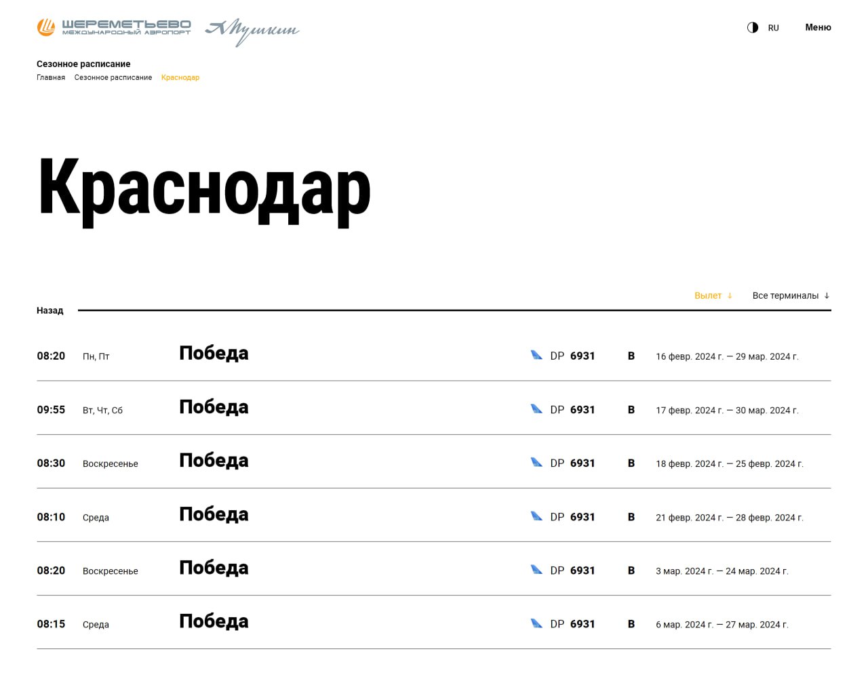Image resolution: width=868 pixels, height=685 pixels.
Task: Click flight number DP 6931 in the 09:55 row
Action: 572,410
